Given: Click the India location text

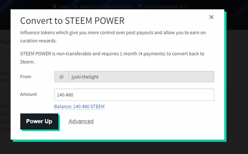Looking at the screenshot, I should [x=63, y=7].
